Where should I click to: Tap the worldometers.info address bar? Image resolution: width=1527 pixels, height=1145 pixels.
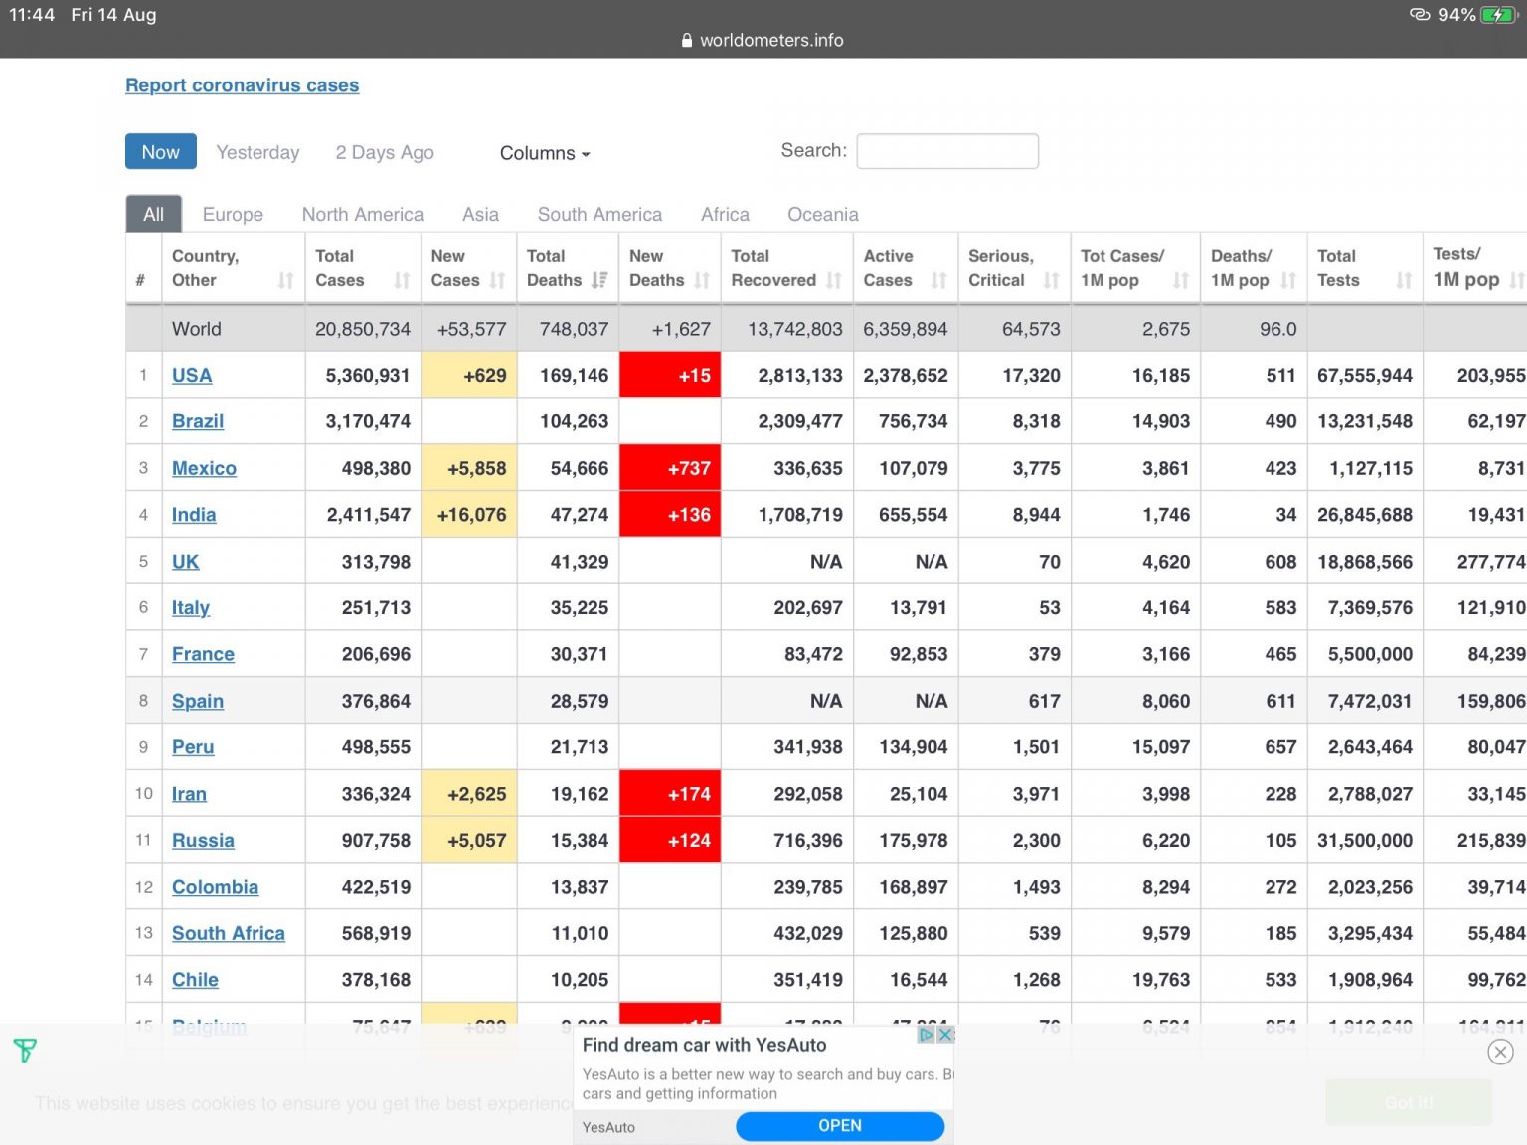[x=763, y=40]
